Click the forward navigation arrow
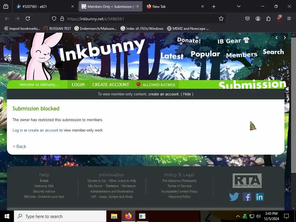This screenshot has width=296, height=222. 17,18
